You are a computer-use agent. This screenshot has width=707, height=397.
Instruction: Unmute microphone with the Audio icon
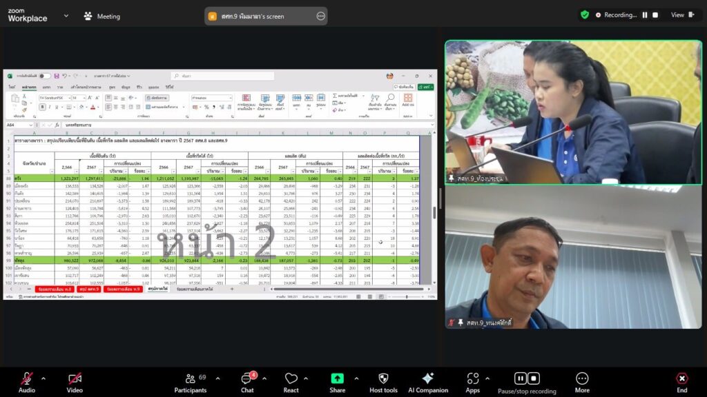[x=27, y=378]
